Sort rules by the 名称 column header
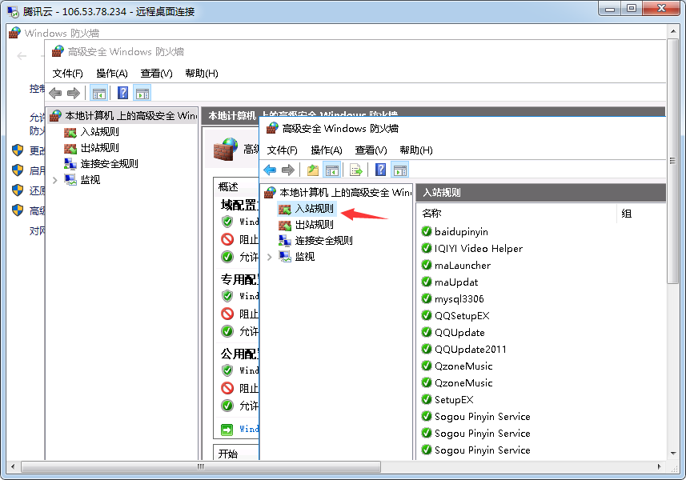Viewport: 686px width, 480px height. pos(516,214)
